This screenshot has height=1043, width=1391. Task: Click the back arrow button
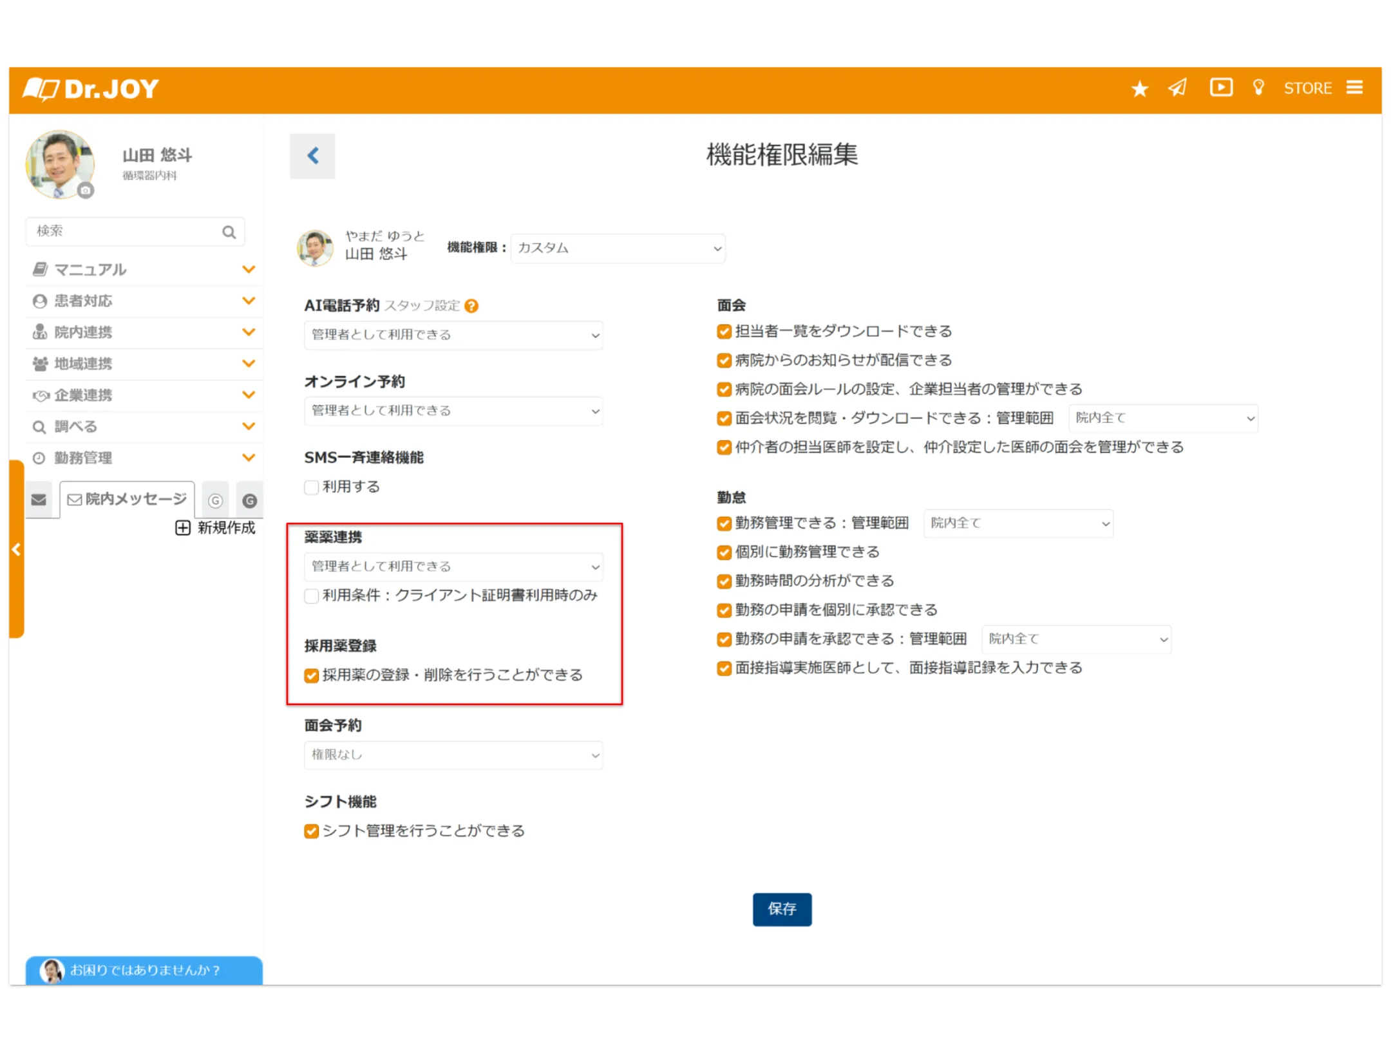pyautogui.click(x=312, y=156)
